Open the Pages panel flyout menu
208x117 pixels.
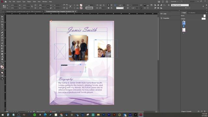coord(207,13)
